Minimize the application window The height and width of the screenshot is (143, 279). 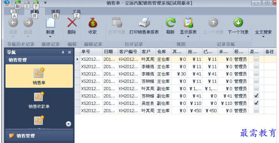point(256,3)
